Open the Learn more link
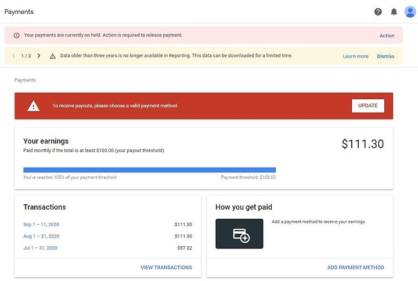418x281 pixels. pyautogui.click(x=356, y=56)
